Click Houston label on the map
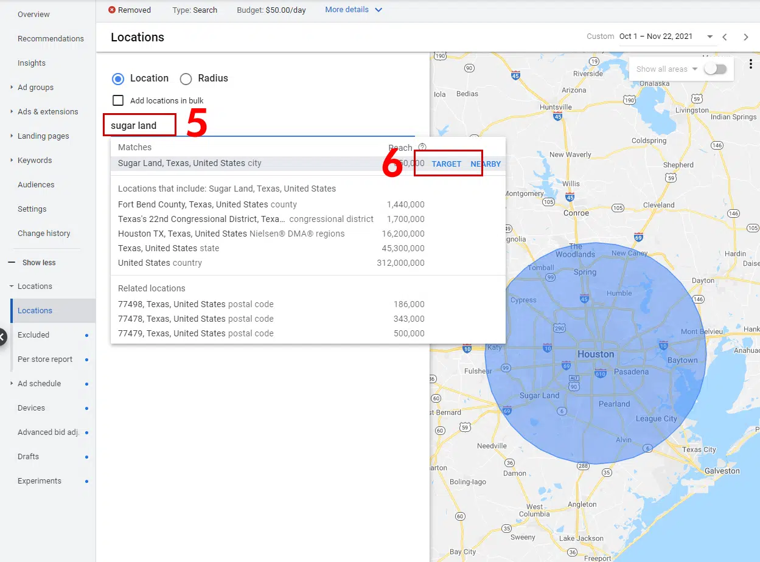This screenshot has height=562, width=760. pos(596,354)
